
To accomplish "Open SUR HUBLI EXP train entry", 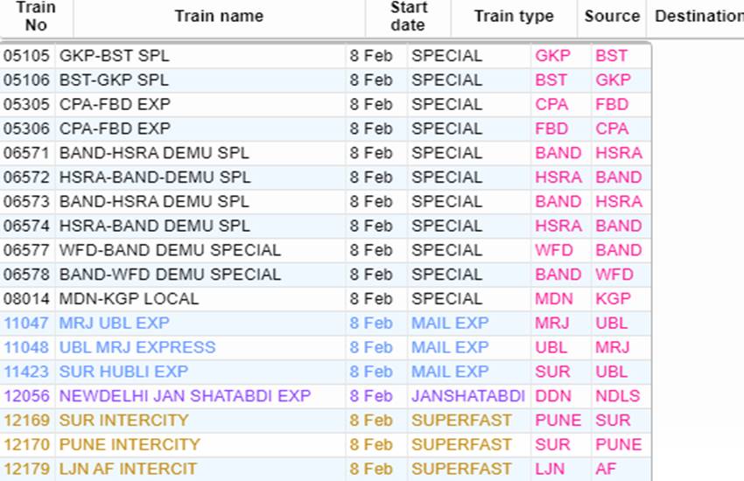I will (123, 372).
